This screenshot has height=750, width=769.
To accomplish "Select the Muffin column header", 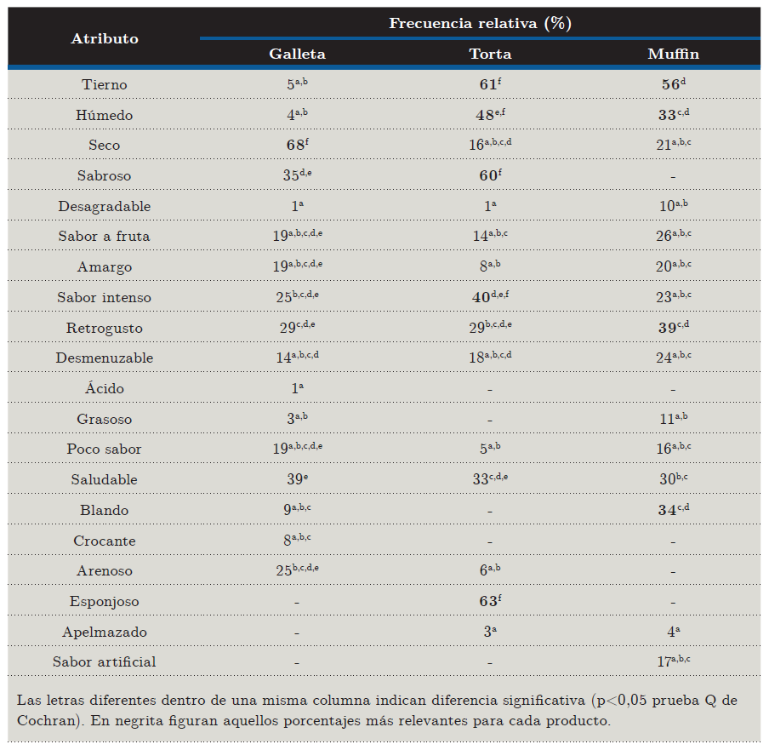I will click(x=673, y=54).
